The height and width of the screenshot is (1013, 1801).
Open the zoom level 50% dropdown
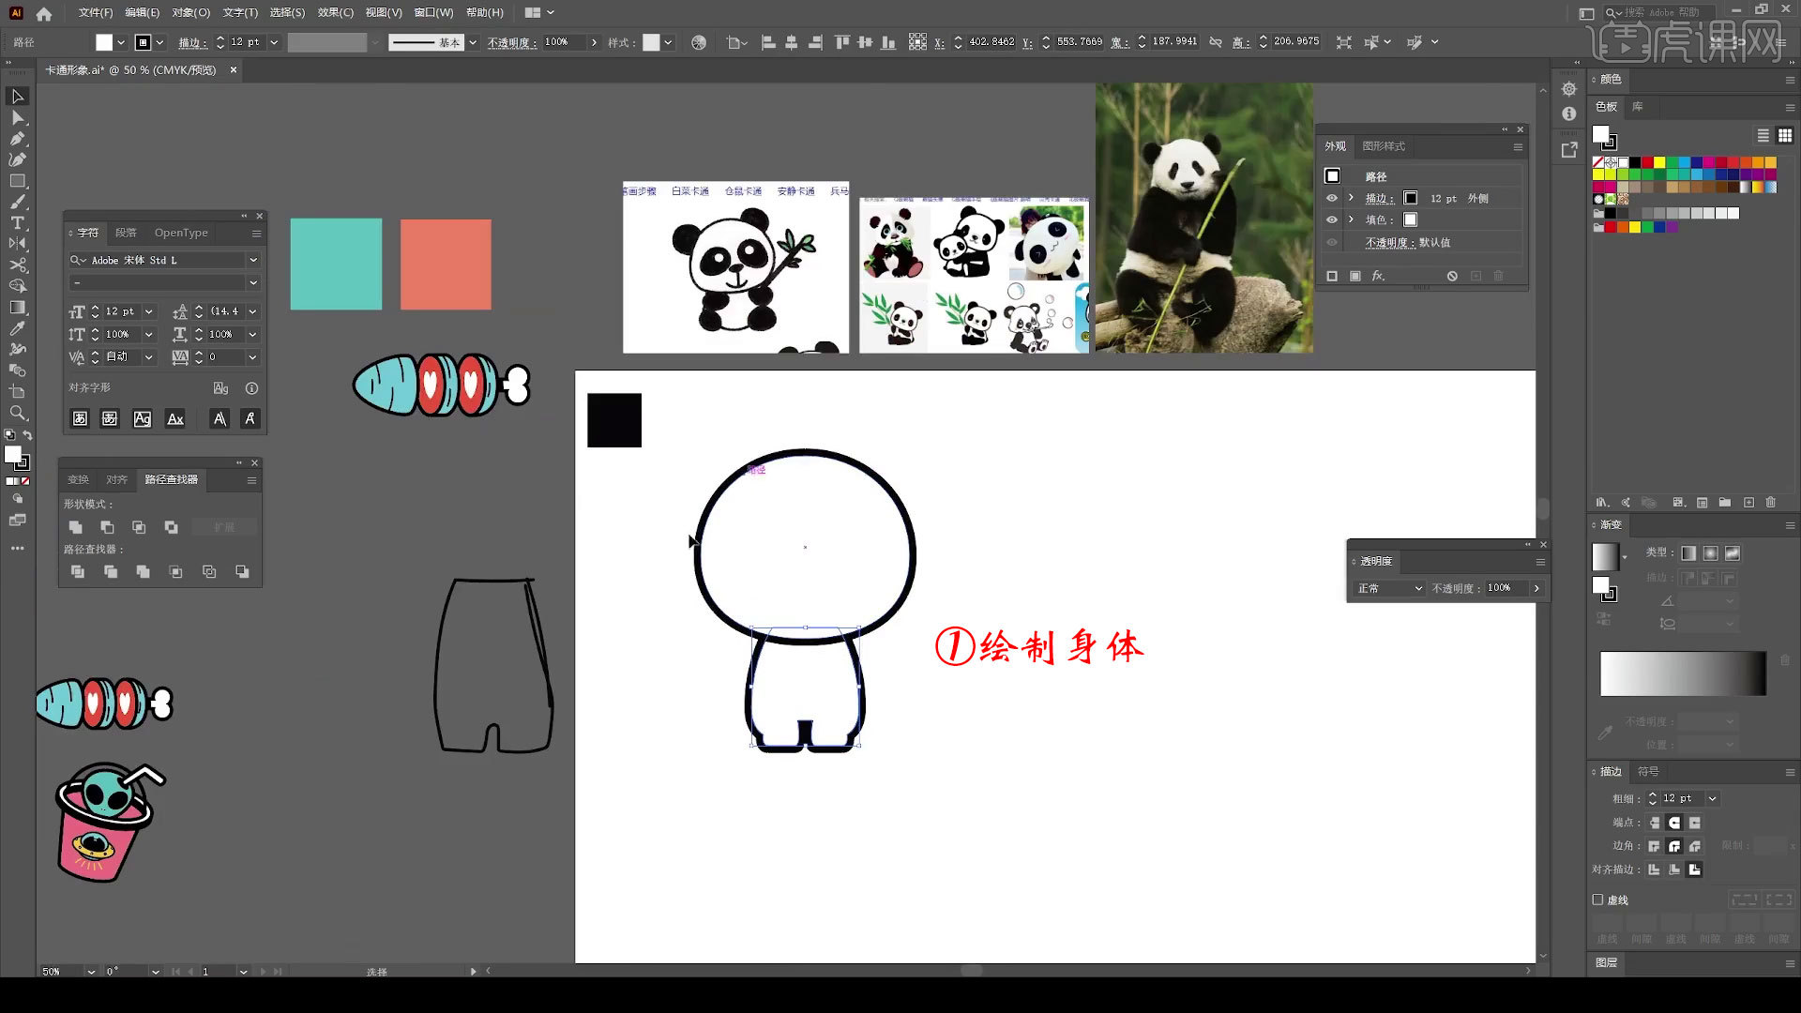(91, 972)
